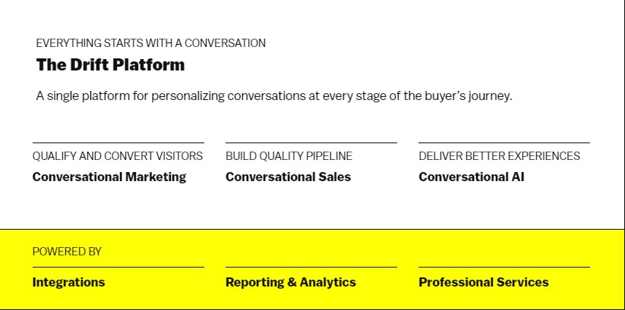
Task: Go to Conversational Marketing
Action: tap(109, 177)
